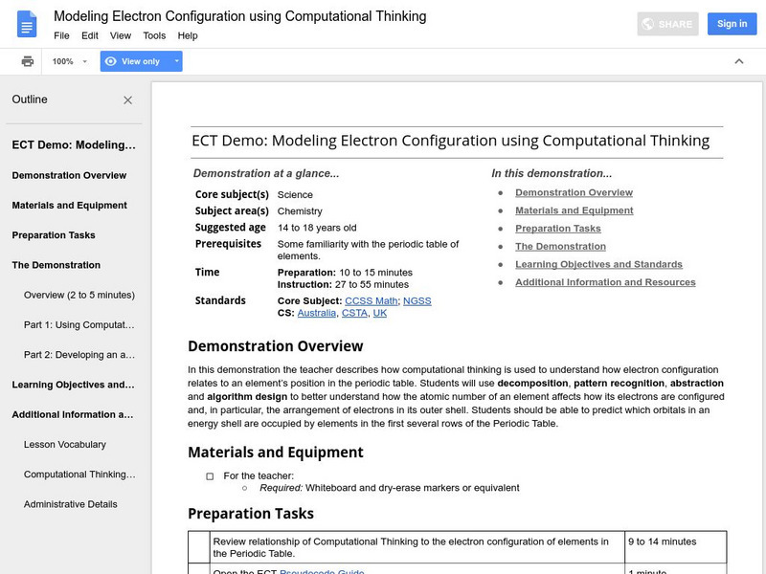
Task: Open the NGSS standards link
Action: (x=417, y=300)
